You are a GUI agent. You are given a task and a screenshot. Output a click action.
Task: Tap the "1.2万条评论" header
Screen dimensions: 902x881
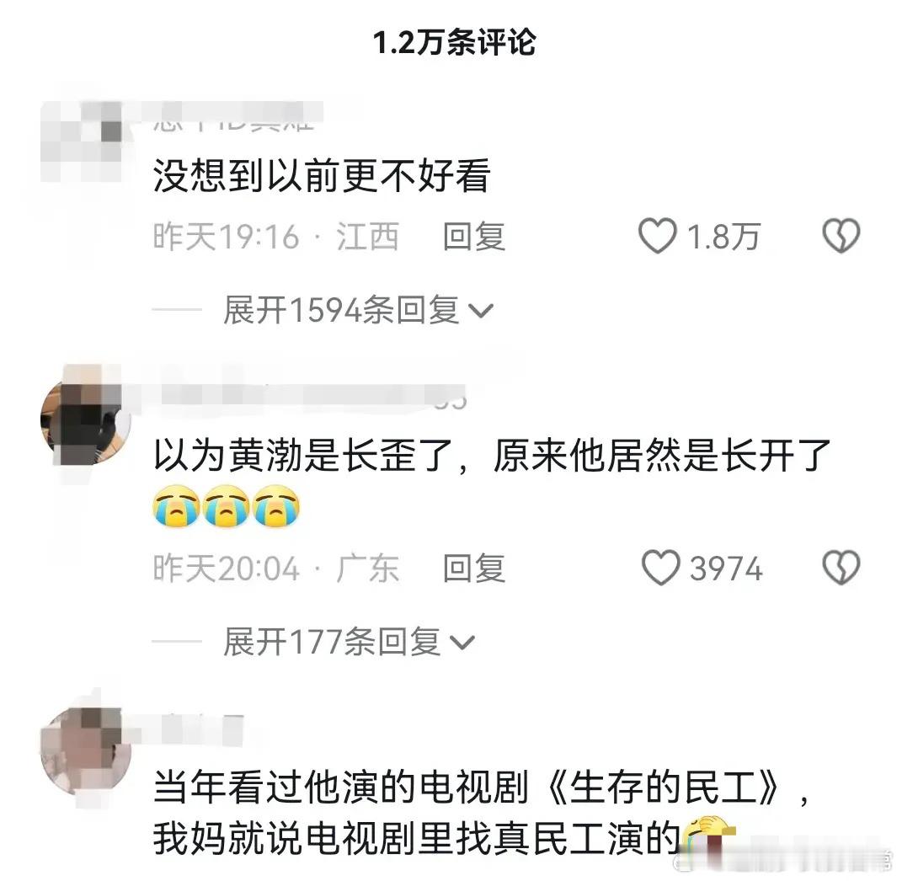point(455,42)
